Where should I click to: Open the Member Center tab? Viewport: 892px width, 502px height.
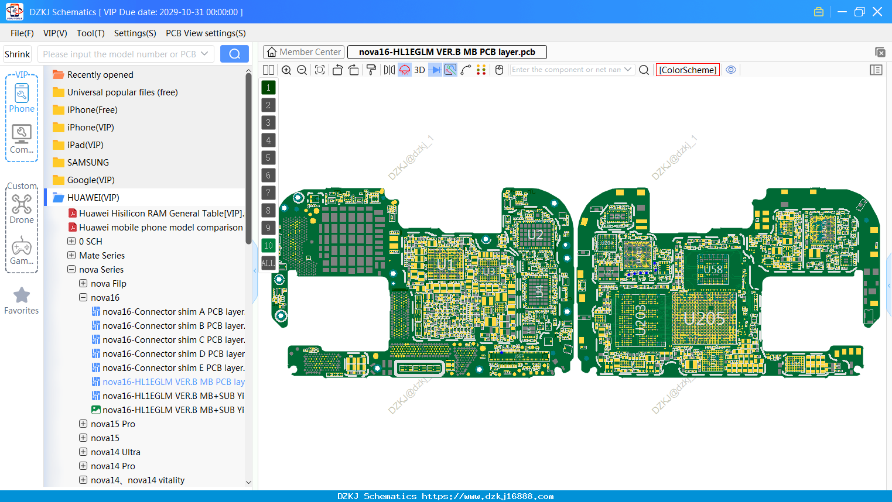303,52
